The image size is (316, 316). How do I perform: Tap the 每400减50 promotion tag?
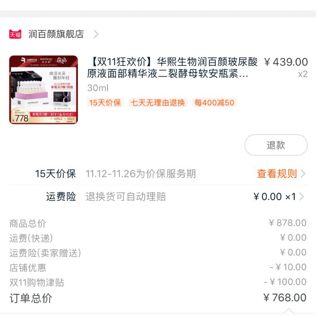(214, 103)
